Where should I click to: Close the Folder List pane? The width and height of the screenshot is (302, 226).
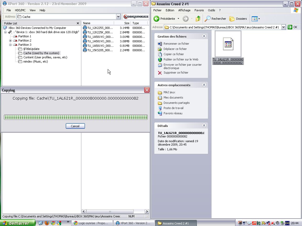(x=78, y=23)
